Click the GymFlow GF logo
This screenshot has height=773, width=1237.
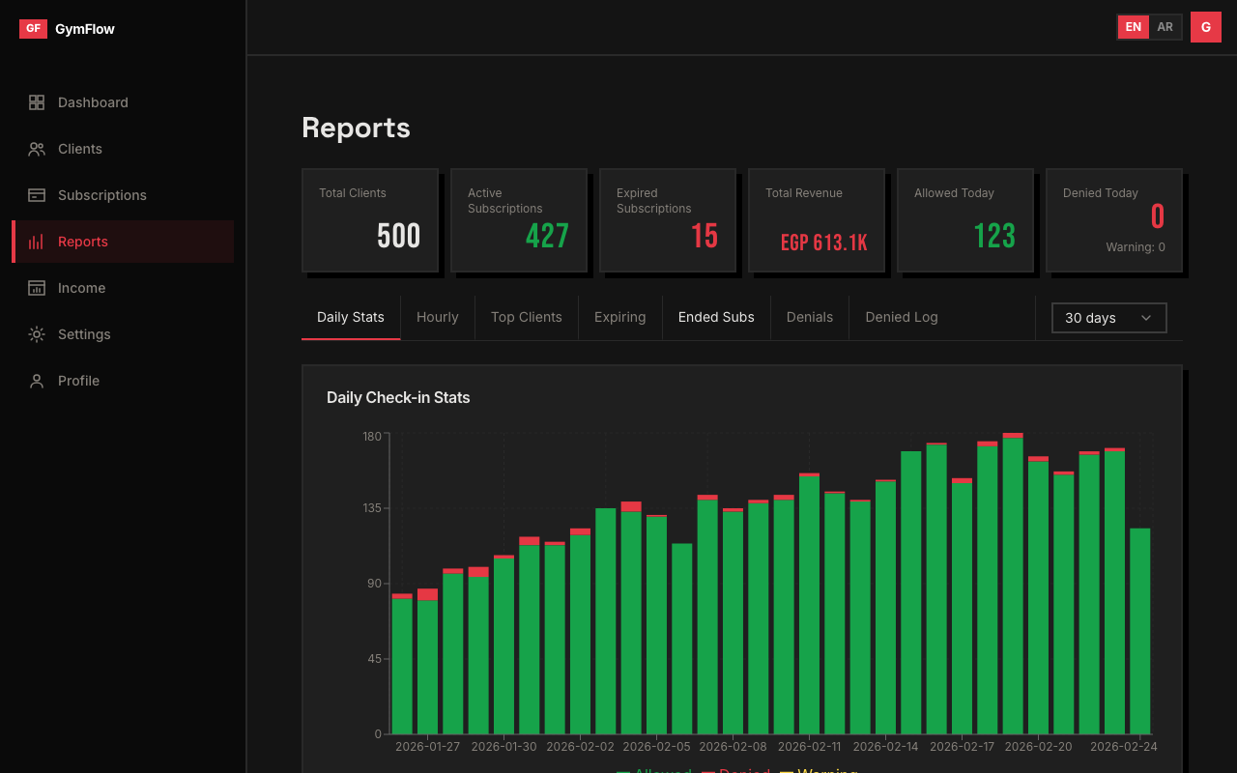point(33,29)
